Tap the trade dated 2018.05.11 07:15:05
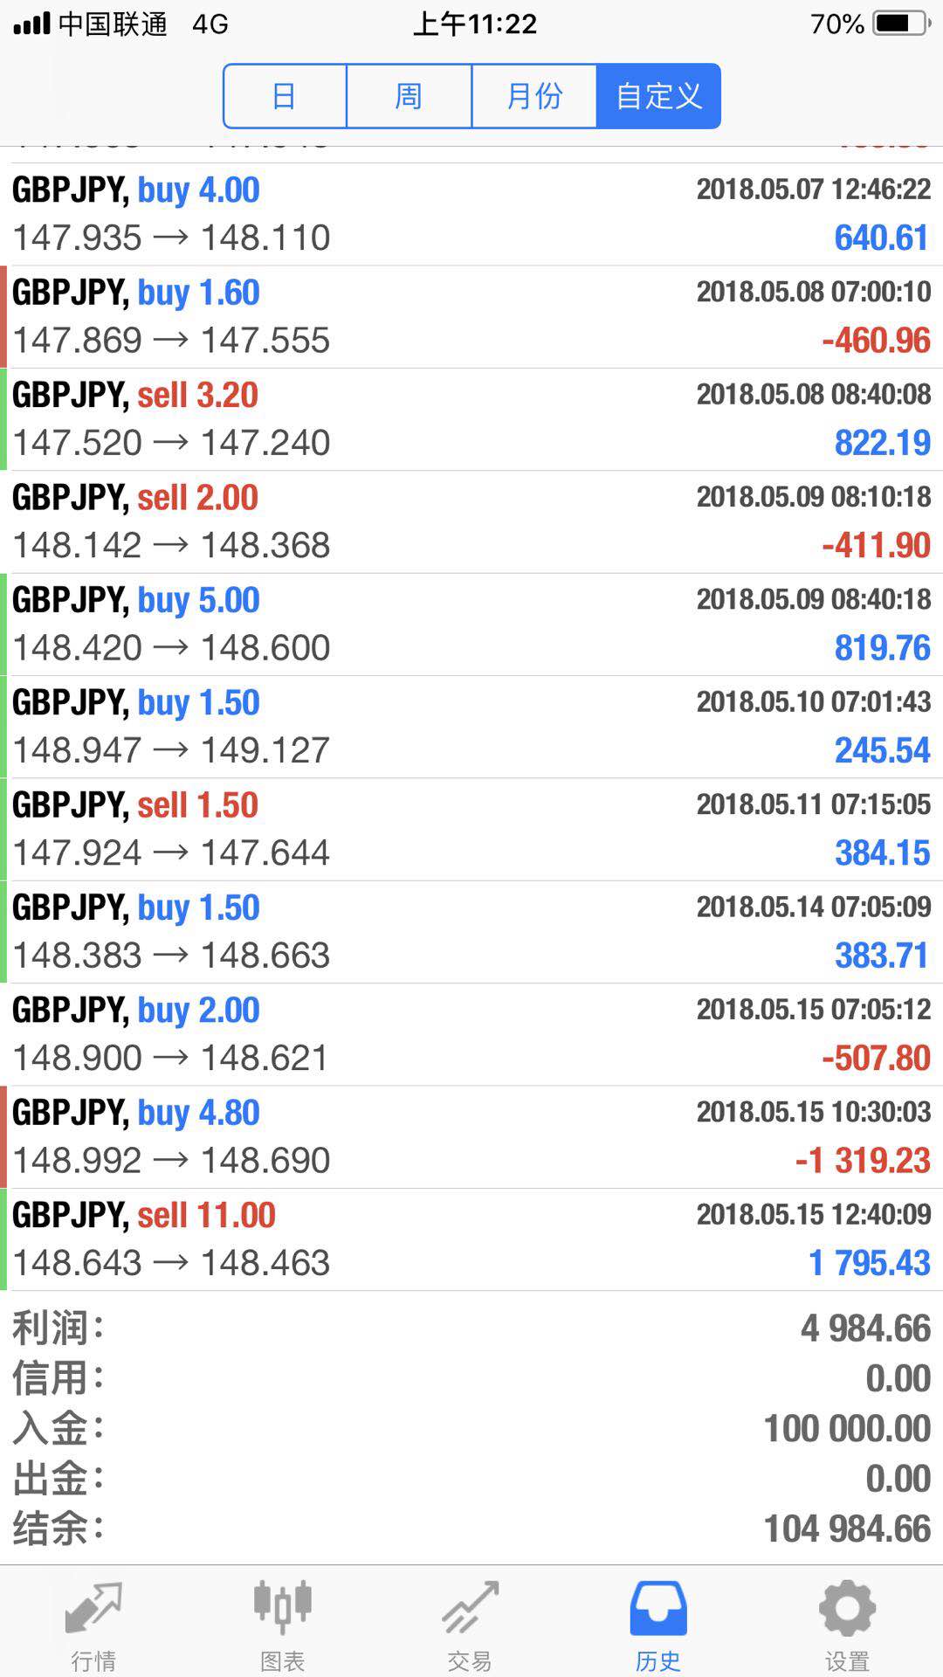 pyautogui.click(x=471, y=830)
